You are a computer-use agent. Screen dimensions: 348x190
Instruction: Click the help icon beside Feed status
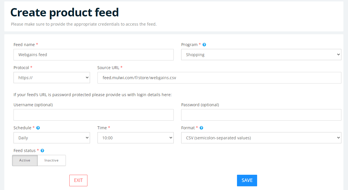tap(42, 150)
